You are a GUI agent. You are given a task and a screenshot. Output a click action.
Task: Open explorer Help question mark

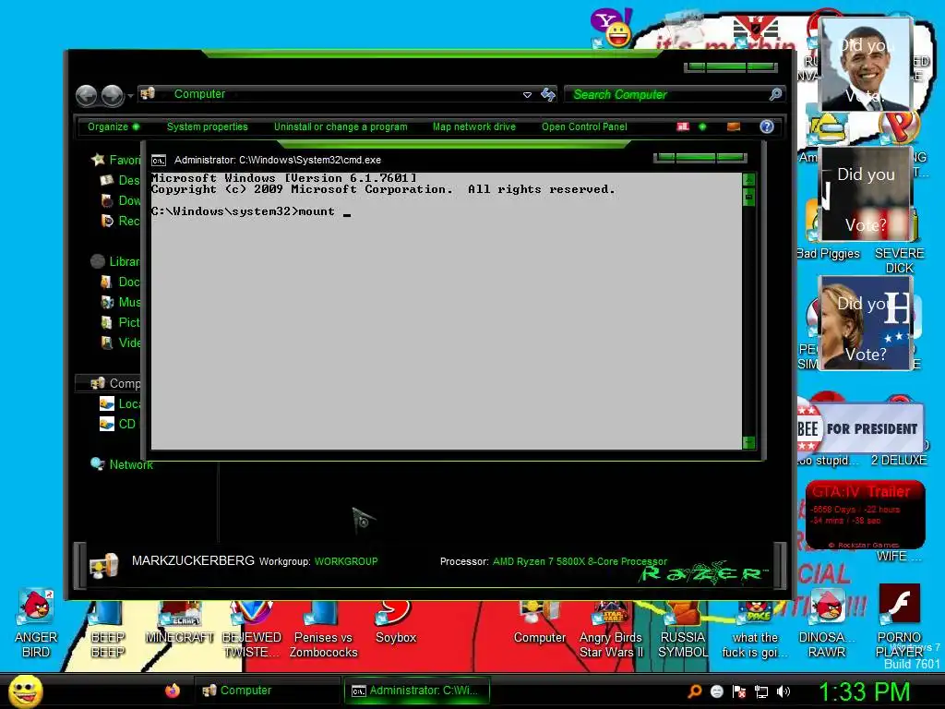767,126
